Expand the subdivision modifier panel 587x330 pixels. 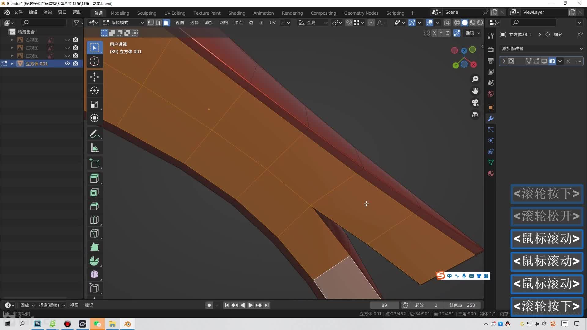tap(504, 61)
